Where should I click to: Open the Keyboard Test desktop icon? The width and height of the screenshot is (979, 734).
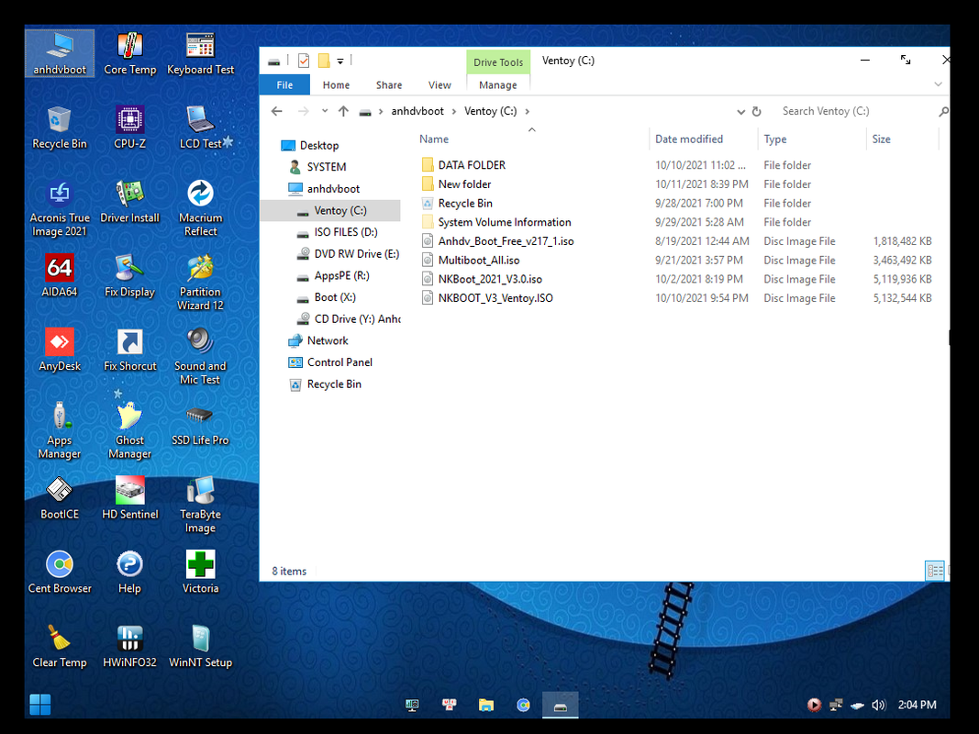(x=200, y=54)
